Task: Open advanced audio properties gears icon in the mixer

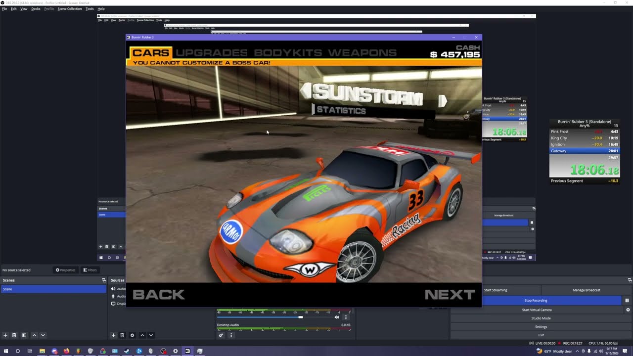Action: click(x=221, y=335)
